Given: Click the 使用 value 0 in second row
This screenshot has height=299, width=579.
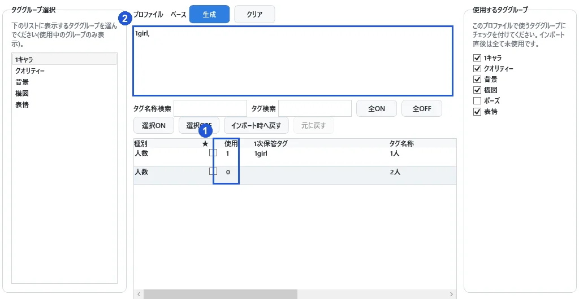Looking at the screenshot, I should coord(228,172).
